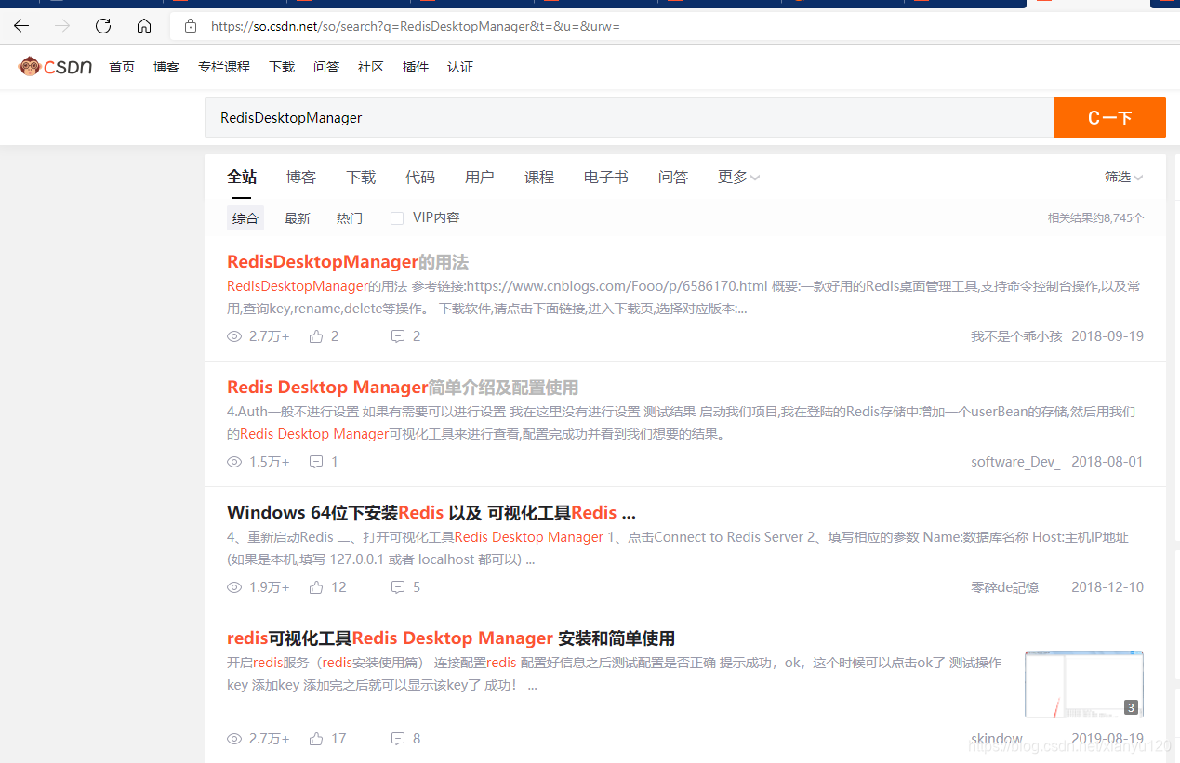Screen dimensions: 1180x763
Task: Open 博客 in the top navigation
Action: tap(166, 67)
